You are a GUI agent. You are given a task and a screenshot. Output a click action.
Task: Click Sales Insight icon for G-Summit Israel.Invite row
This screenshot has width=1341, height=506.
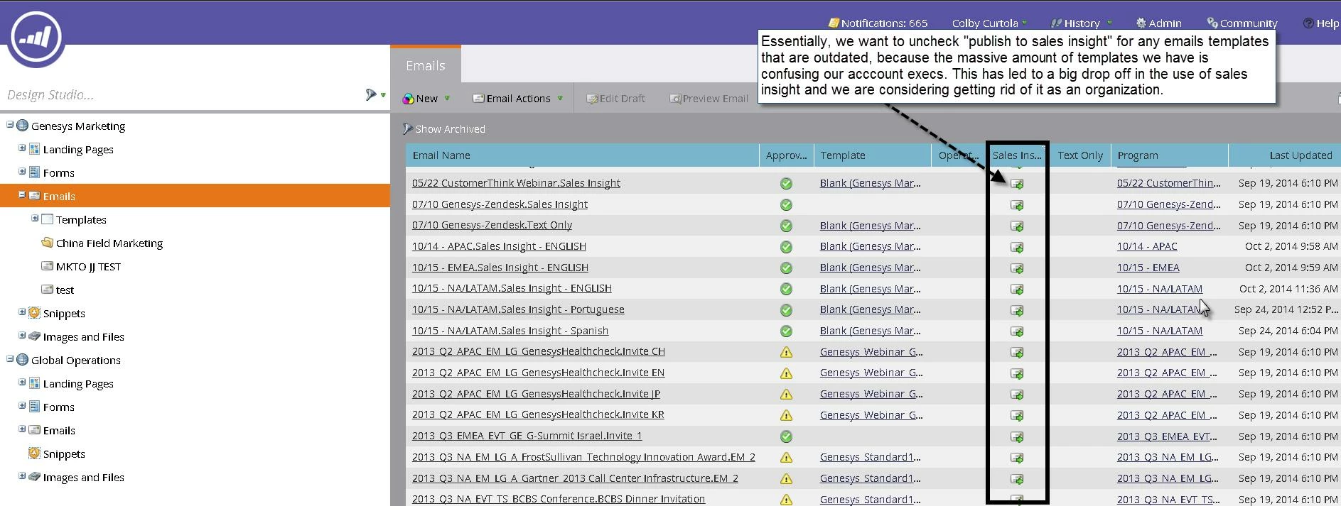(1017, 436)
